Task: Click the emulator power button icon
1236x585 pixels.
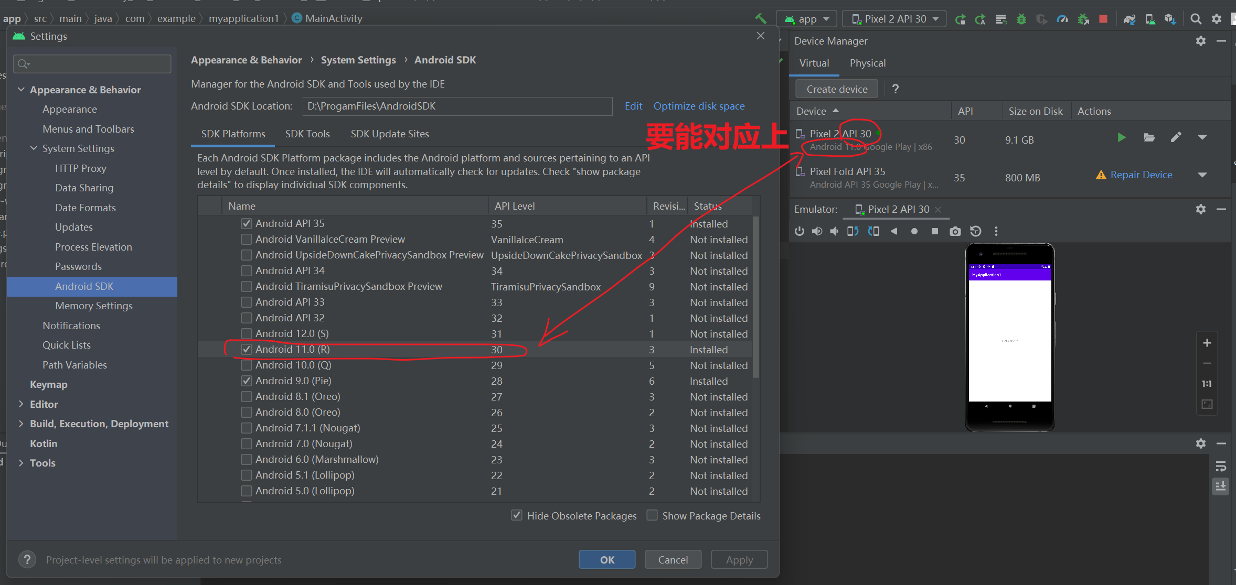Action: pos(799,231)
